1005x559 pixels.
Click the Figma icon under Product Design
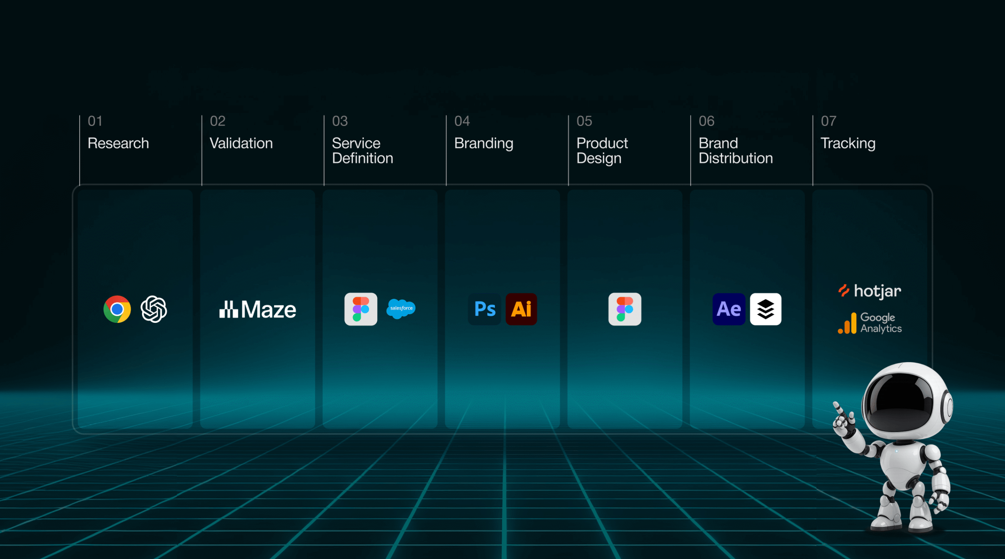coord(625,309)
